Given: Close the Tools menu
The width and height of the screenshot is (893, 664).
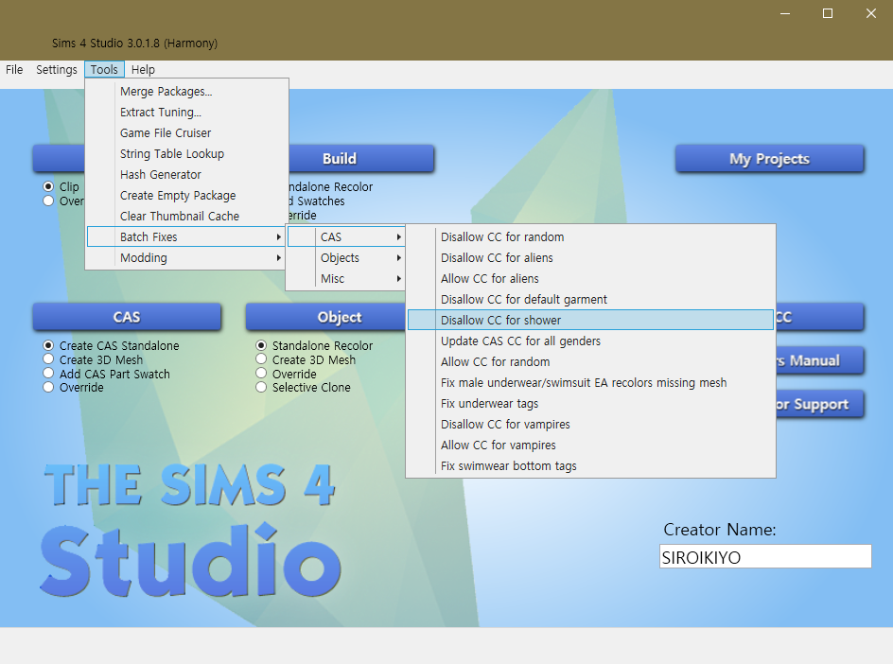Looking at the screenshot, I should pyautogui.click(x=104, y=69).
